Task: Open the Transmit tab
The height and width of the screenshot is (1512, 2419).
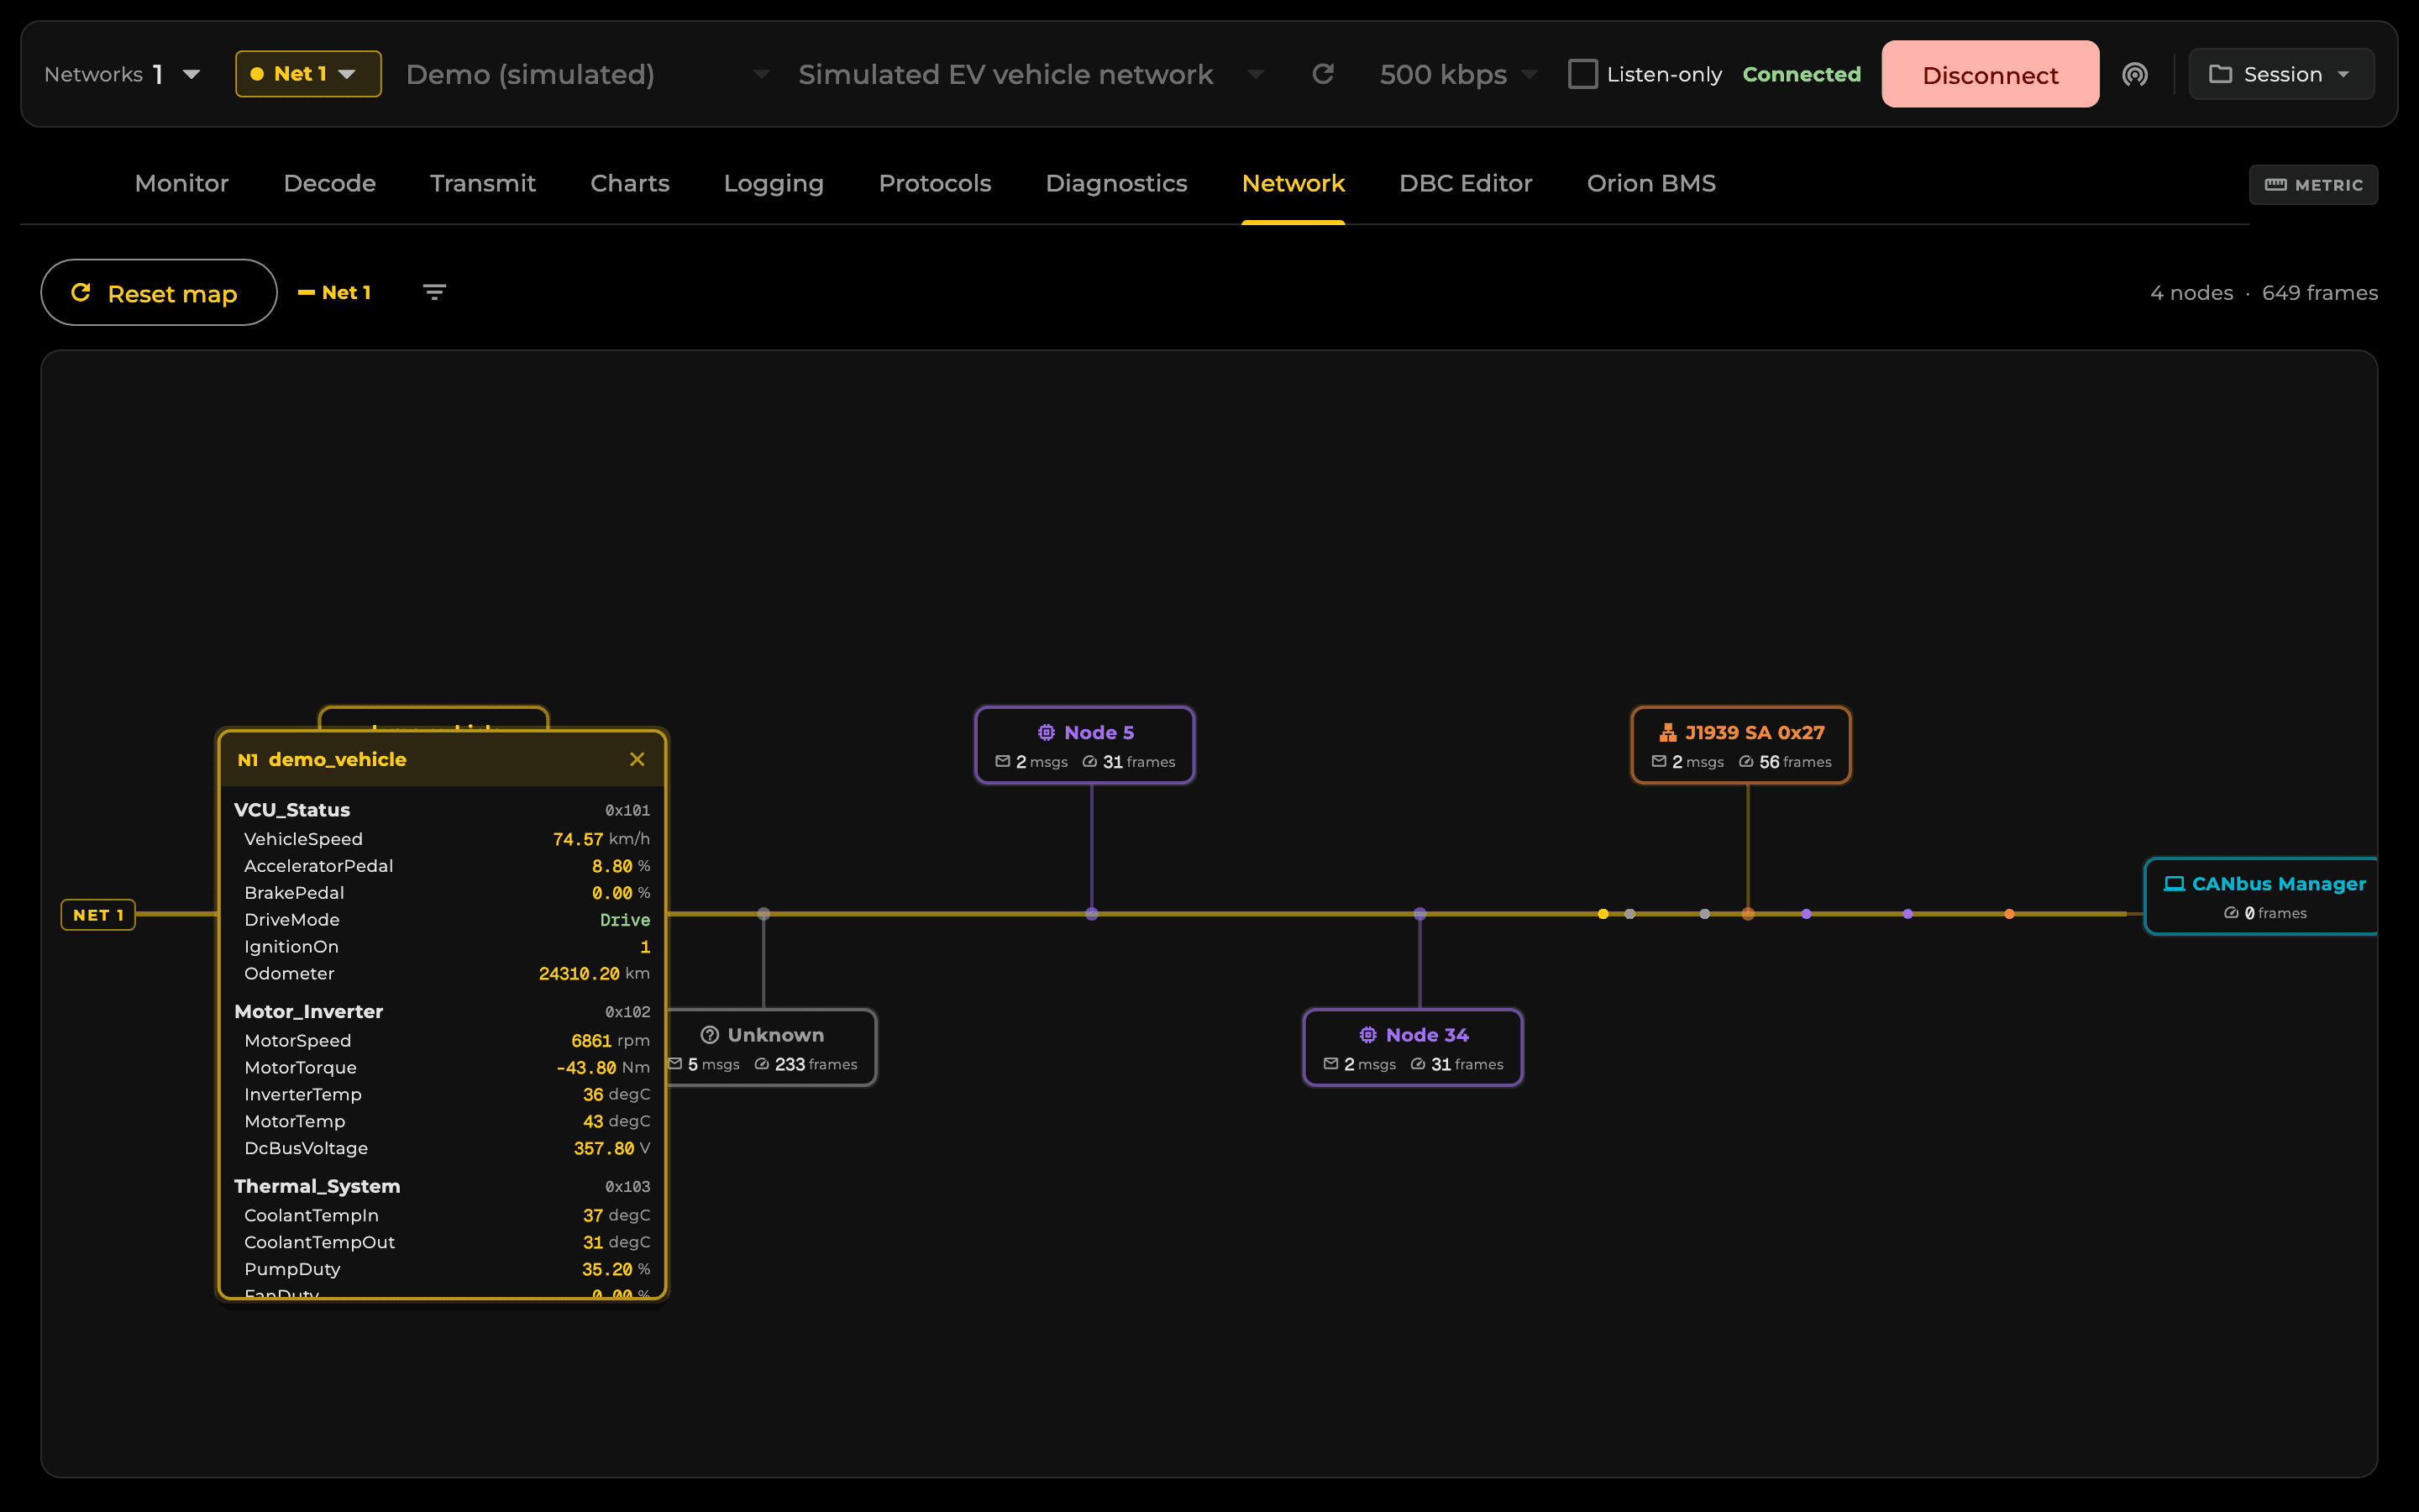Action: pyautogui.click(x=483, y=184)
